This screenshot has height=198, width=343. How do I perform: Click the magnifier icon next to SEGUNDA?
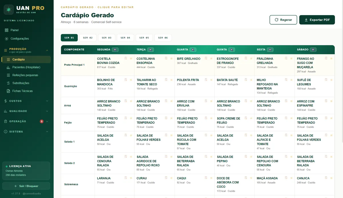pyautogui.click(x=115, y=50)
